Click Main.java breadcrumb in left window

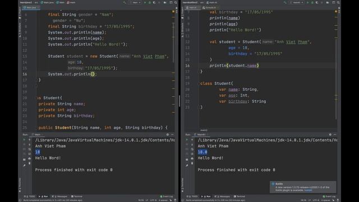point(47,2)
